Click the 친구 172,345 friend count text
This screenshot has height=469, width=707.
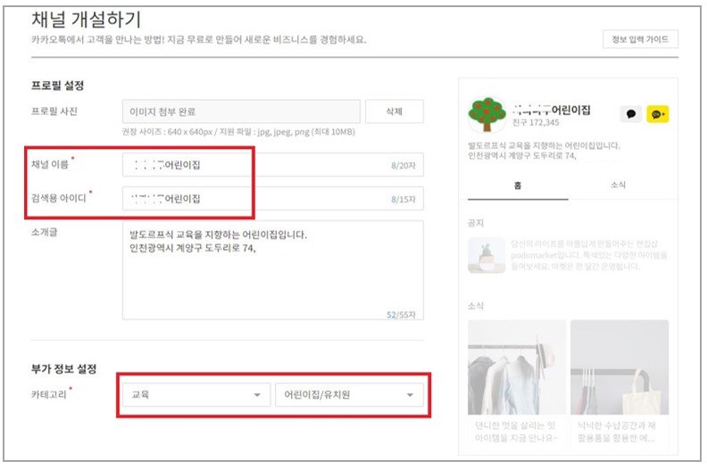[x=536, y=122]
